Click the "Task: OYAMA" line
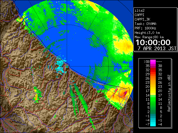This screenshot has height=133, width=178. (x=145, y=24)
